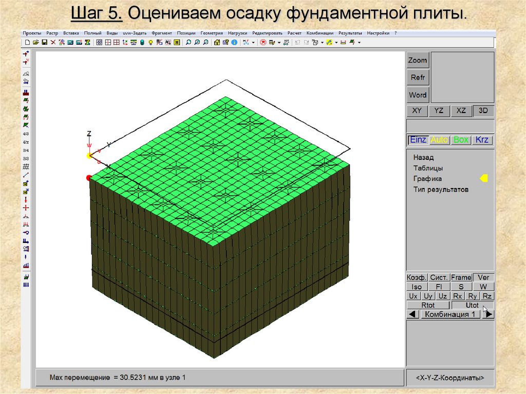
Task: Click the Frame button
Action: (x=461, y=277)
